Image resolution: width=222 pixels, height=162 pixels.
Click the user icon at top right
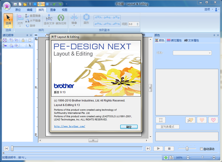coord(216,9)
